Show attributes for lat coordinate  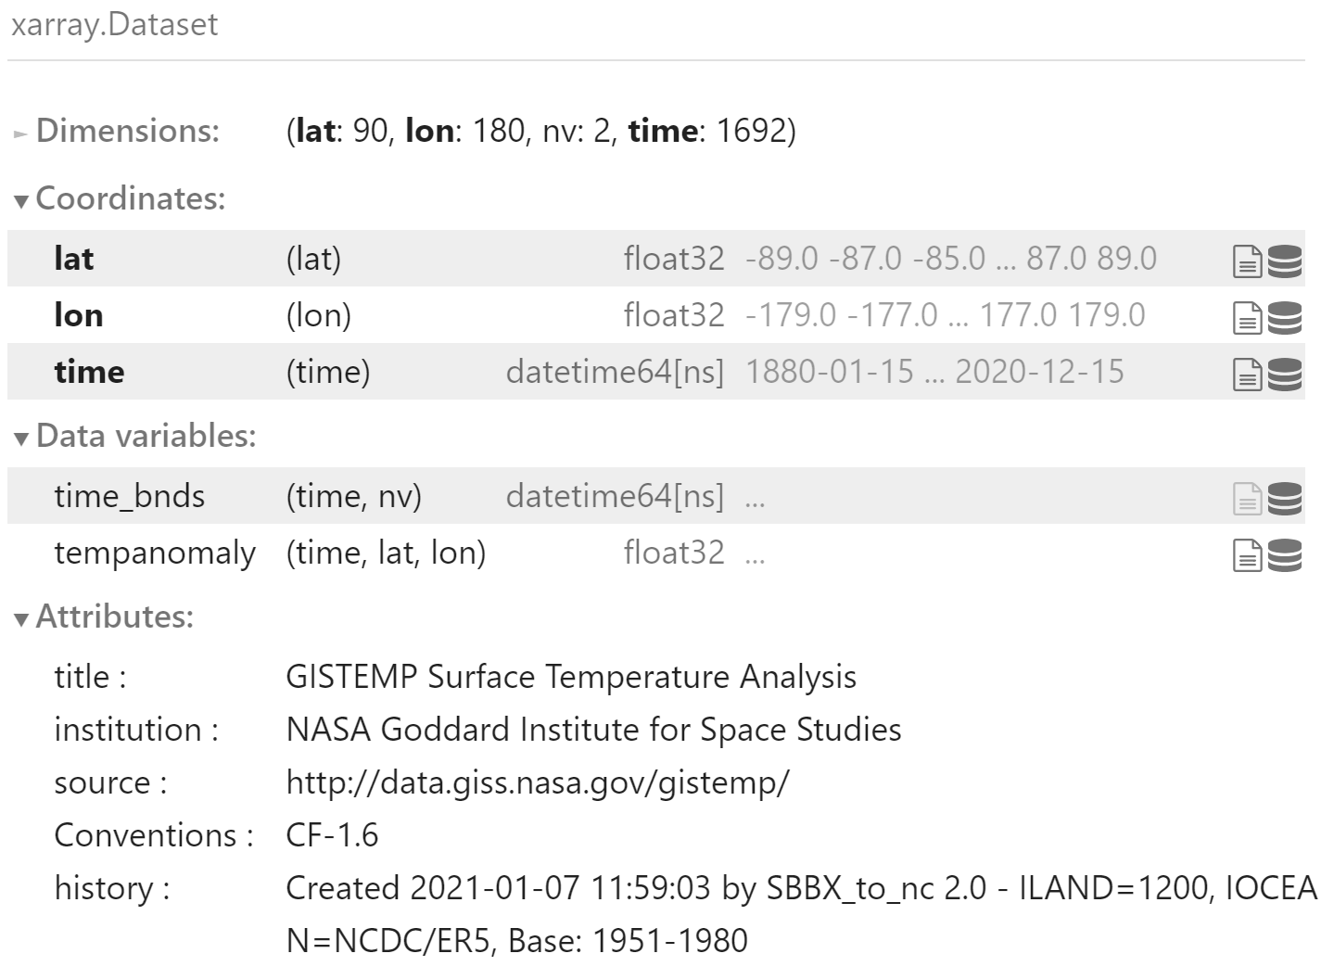(x=1247, y=261)
